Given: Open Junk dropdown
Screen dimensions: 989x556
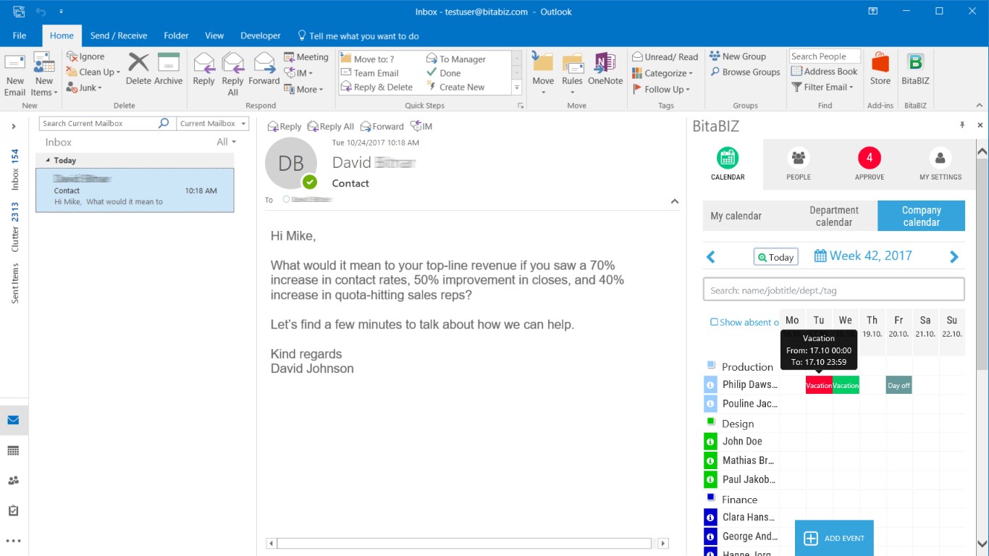Looking at the screenshot, I should click(84, 88).
